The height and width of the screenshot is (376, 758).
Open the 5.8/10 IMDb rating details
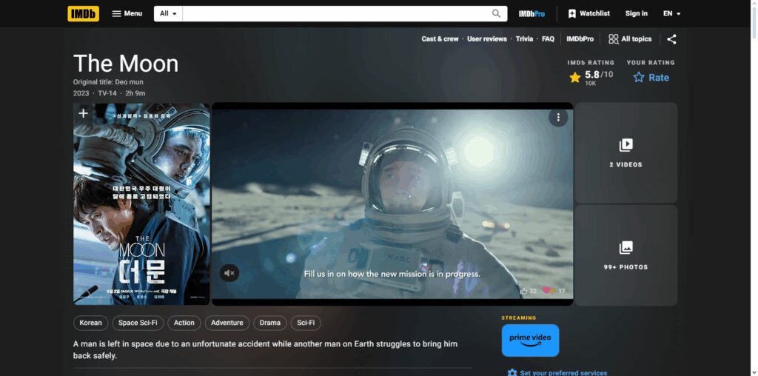click(x=591, y=78)
